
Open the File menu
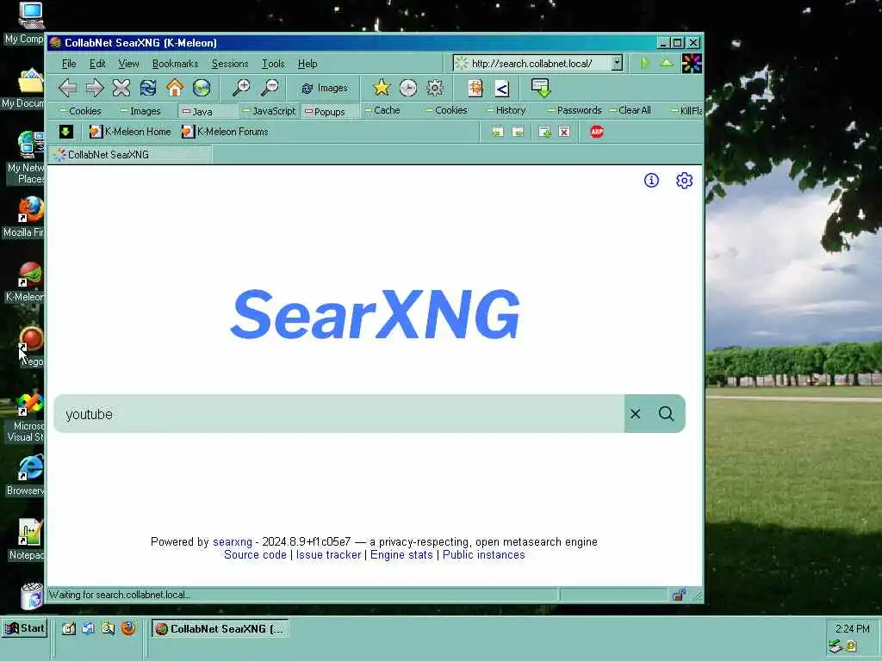tap(69, 64)
